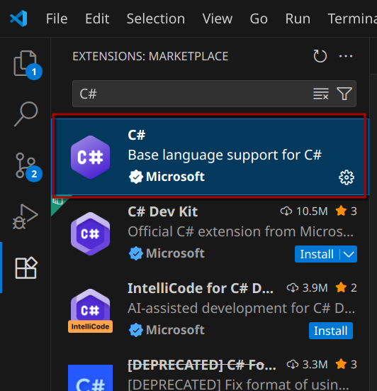
Task: Open the View menu
Action: tap(218, 18)
